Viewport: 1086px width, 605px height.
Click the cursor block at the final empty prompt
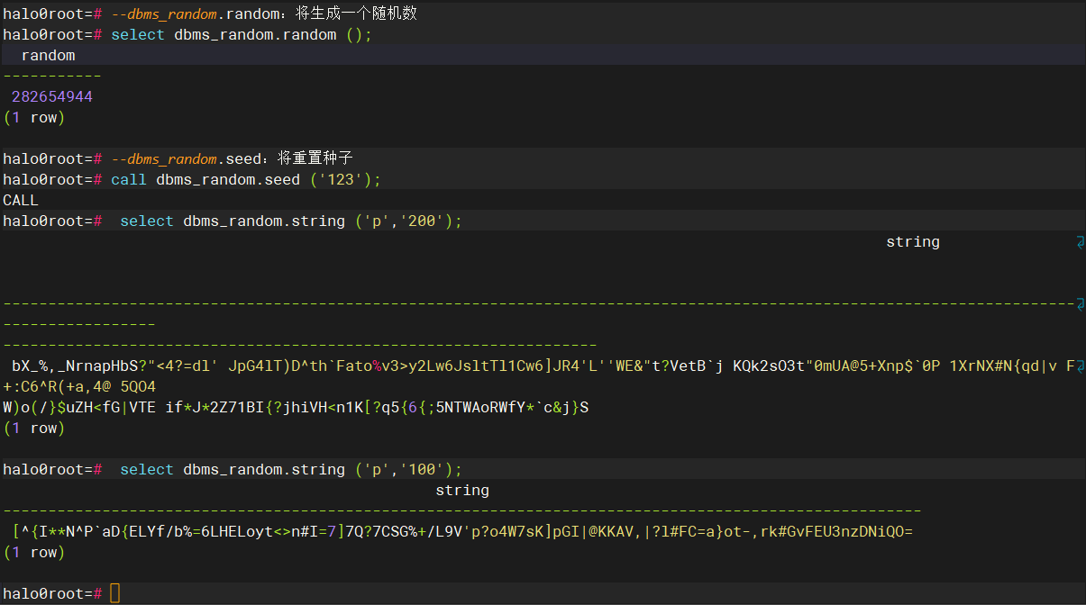click(114, 593)
